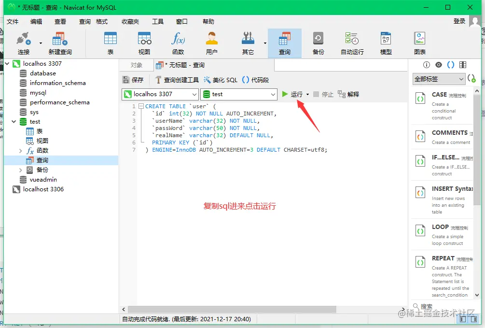Switch to the 对象 (Objects) tab
Image resolution: width=485 pixels, height=328 pixels.
pyautogui.click(x=137, y=65)
